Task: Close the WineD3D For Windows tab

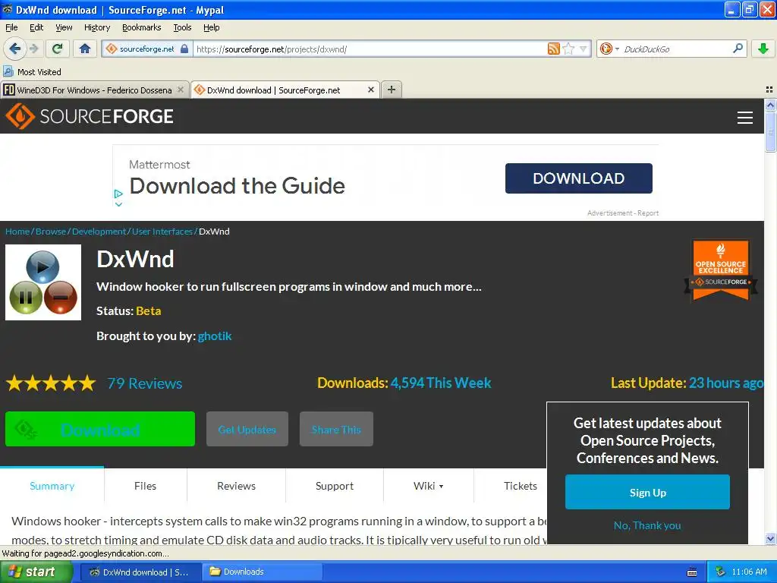Action: click(181, 90)
